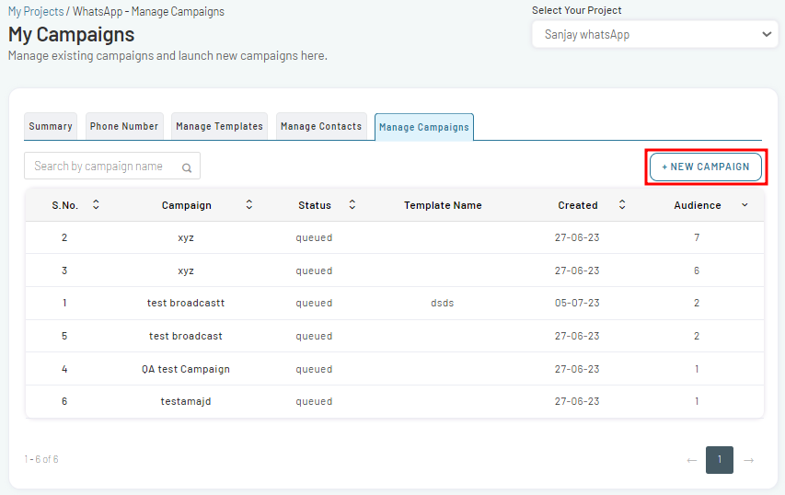Select the QA test Campaign row
The image size is (785, 495).
pos(395,369)
